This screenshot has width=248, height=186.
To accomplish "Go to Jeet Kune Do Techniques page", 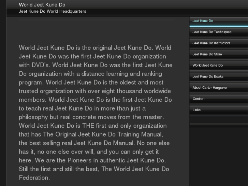I will [219, 32].
